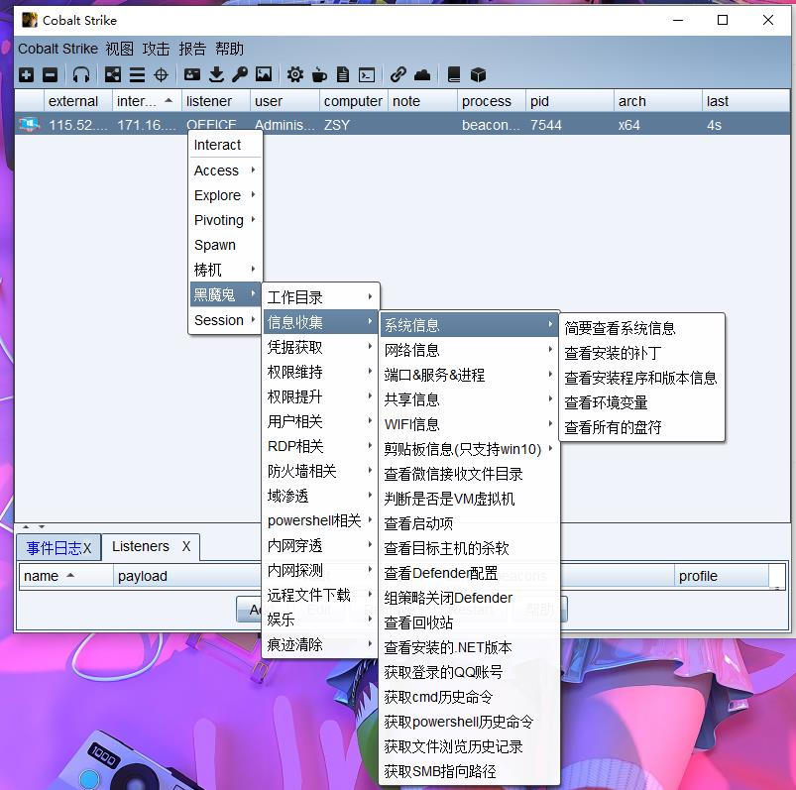Viewport: 796px width, 790px height.
Task: Click the connect to team server plus icon
Action: [27, 75]
